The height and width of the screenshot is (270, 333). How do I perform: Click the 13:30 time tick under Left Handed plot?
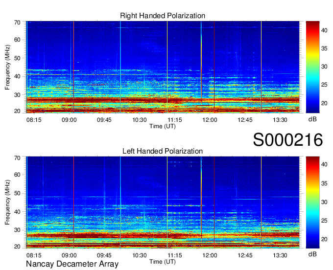[280, 255]
